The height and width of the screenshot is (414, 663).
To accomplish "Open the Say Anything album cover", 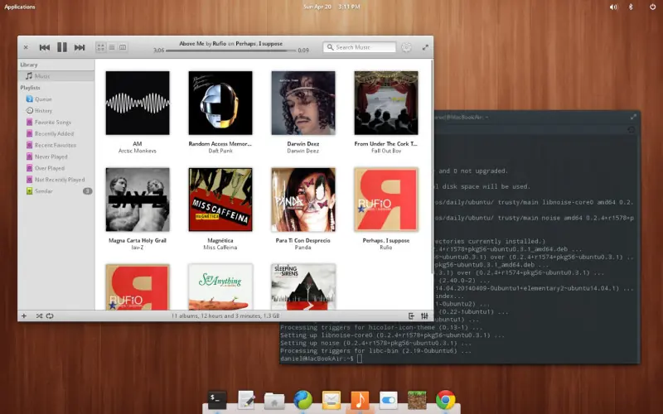I will tap(220, 286).
